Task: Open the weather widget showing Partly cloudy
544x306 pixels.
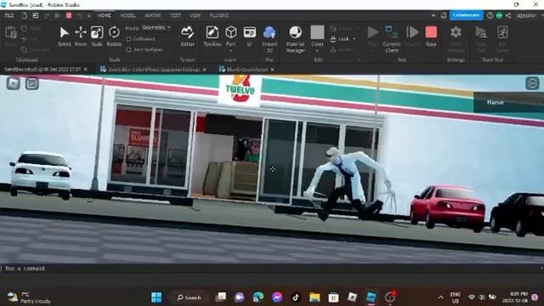Action: coord(30,297)
